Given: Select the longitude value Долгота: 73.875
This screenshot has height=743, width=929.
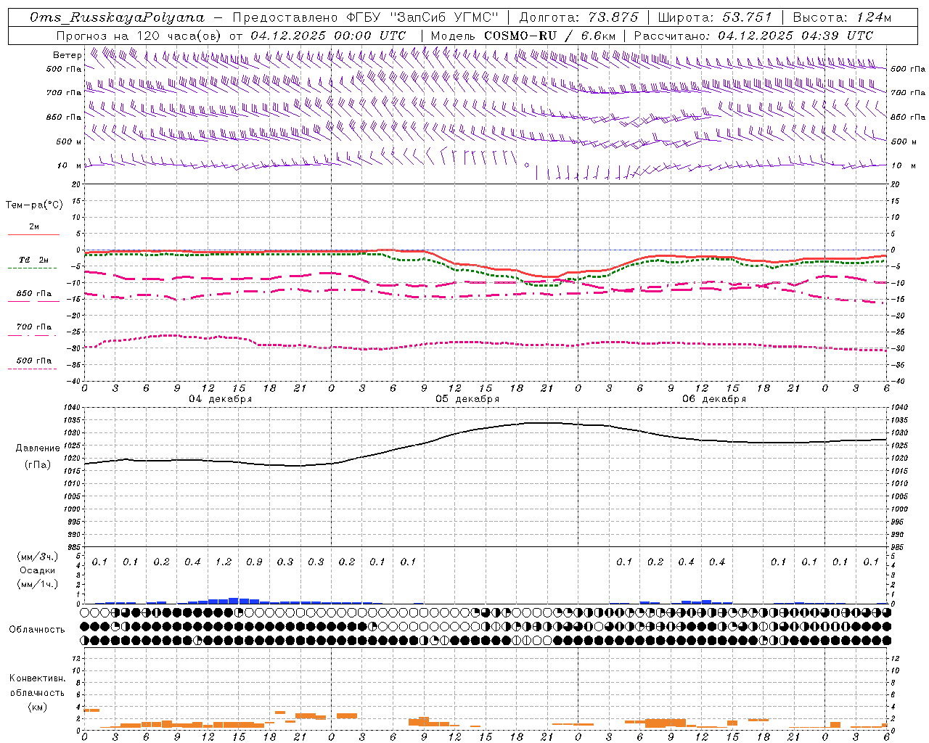Looking at the screenshot, I should (578, 17).
